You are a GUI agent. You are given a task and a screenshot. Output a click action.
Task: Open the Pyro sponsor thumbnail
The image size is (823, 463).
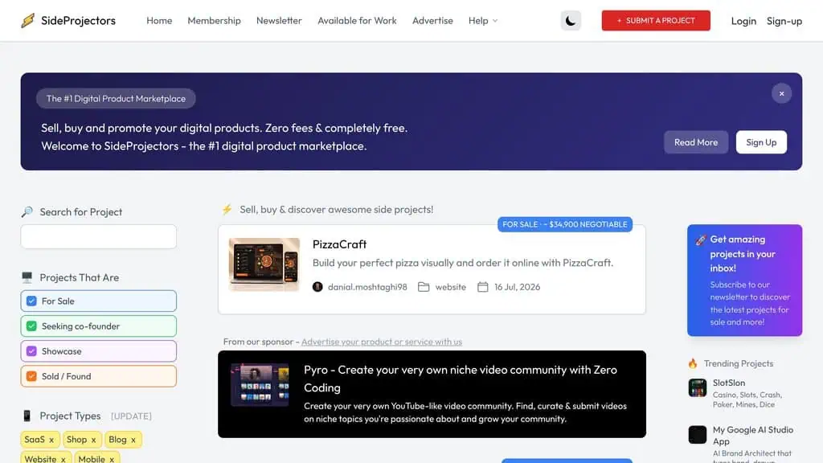click(260, 385)
